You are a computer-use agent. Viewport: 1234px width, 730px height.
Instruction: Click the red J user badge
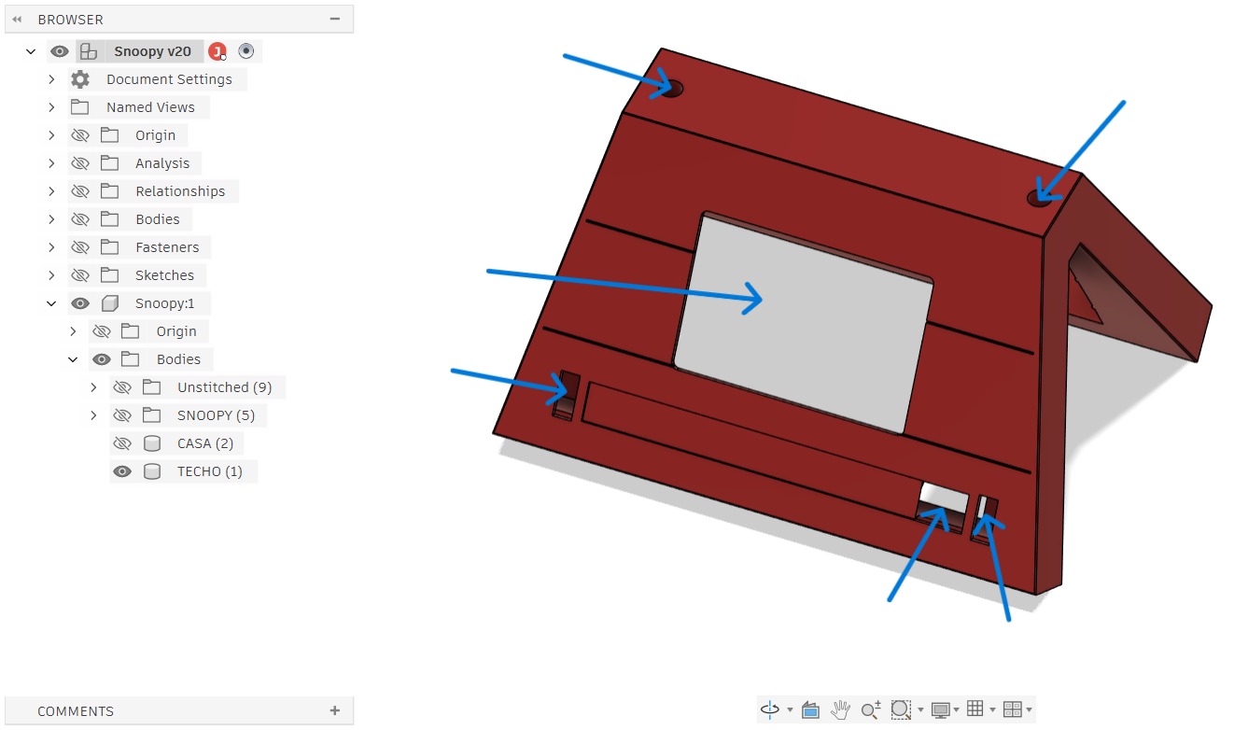(217, 51)
